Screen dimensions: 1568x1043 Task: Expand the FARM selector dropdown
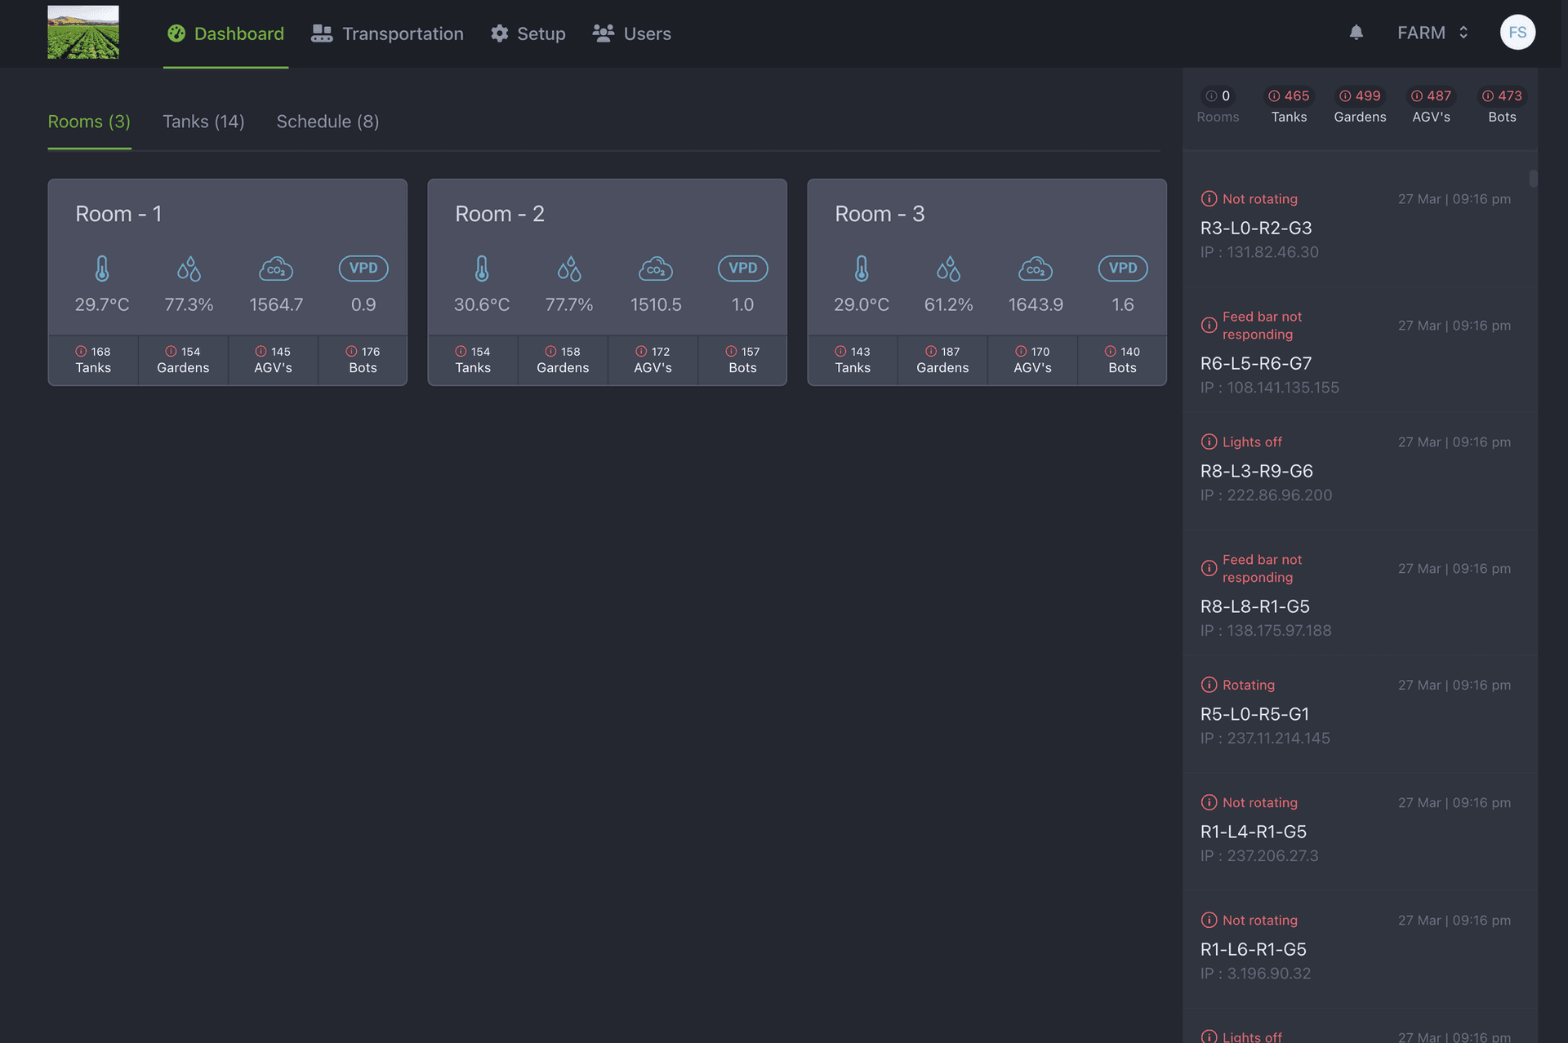(x=1432, y=33)
